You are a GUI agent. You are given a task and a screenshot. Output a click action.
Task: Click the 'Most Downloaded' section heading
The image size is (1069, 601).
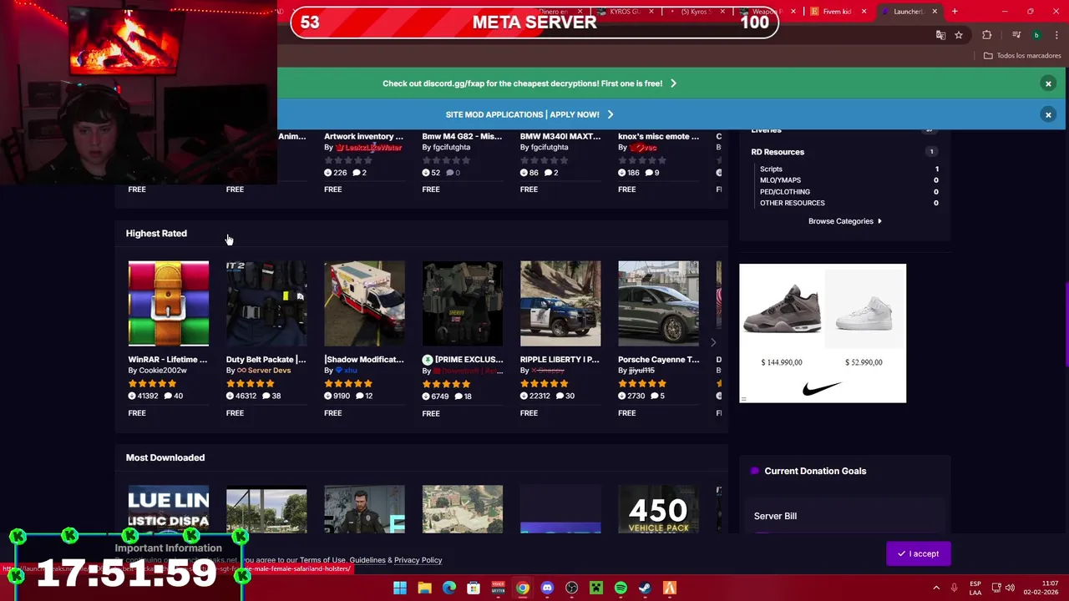pyautogui.click(x=165, y=457)
